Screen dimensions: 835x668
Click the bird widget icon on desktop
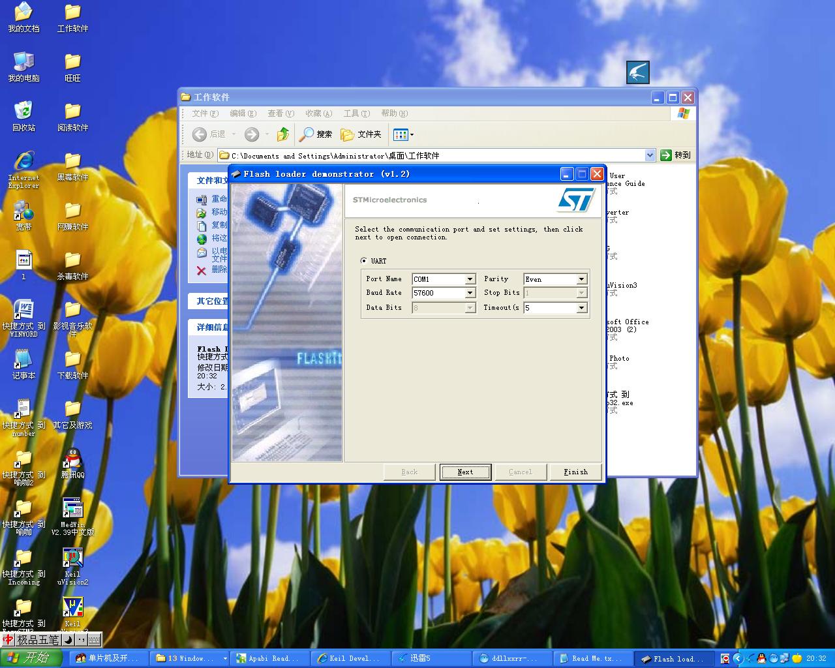[638, 72]
